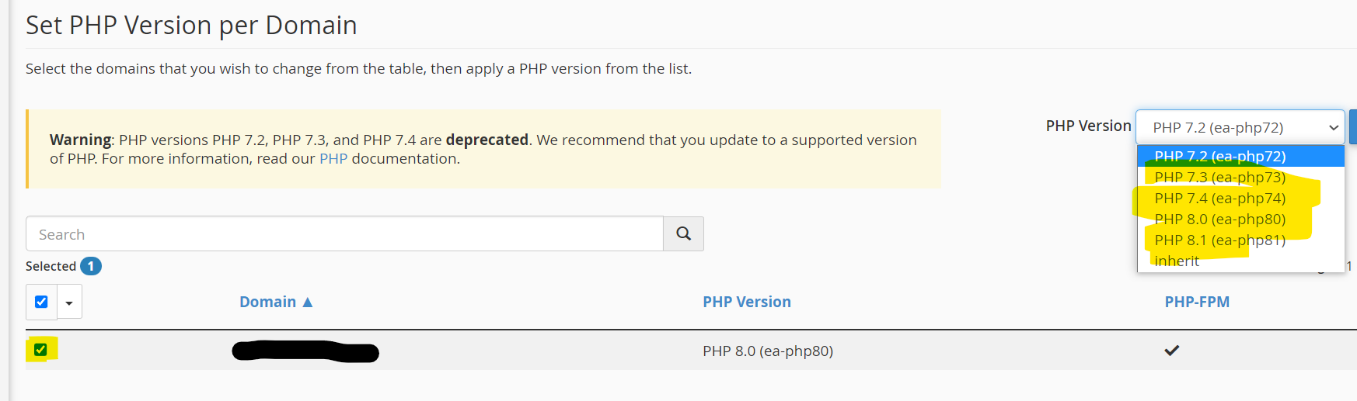This screenshot has height=401, width=1357.
Task: Click the Domain sort arrow triangle
Action: [x=308, y=302]
